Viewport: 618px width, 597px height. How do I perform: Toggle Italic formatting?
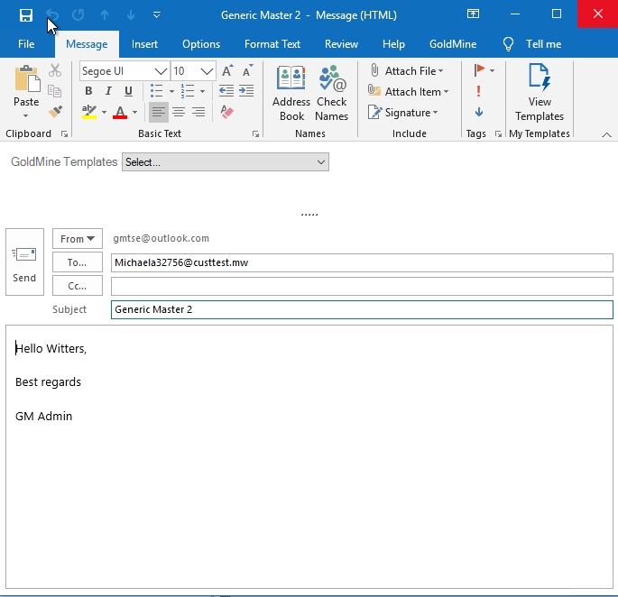[108, 91]
